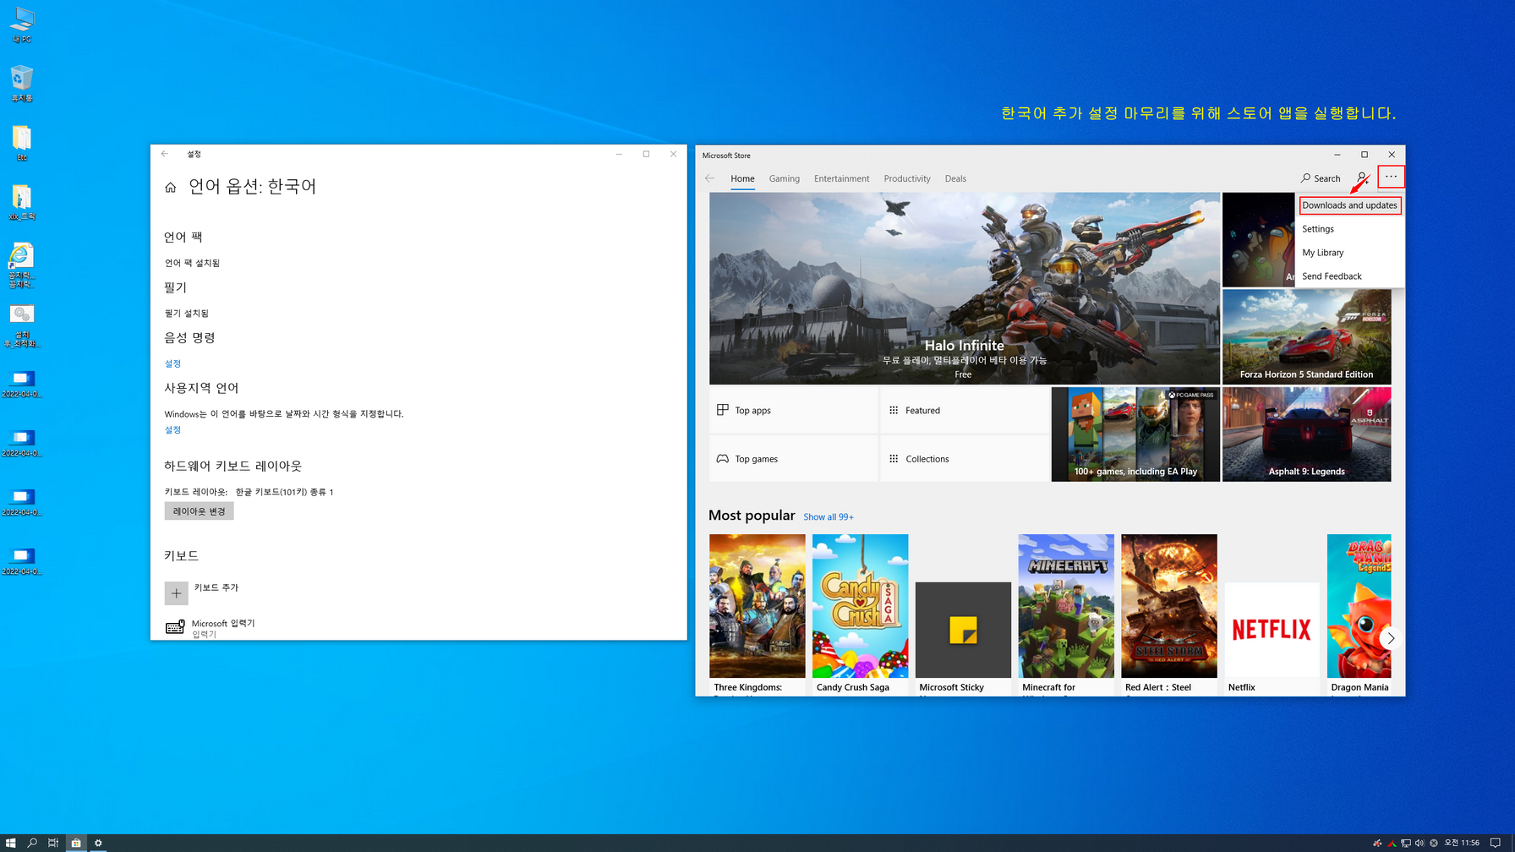Select Settings in Store dropdown menu

point(1349,229)
